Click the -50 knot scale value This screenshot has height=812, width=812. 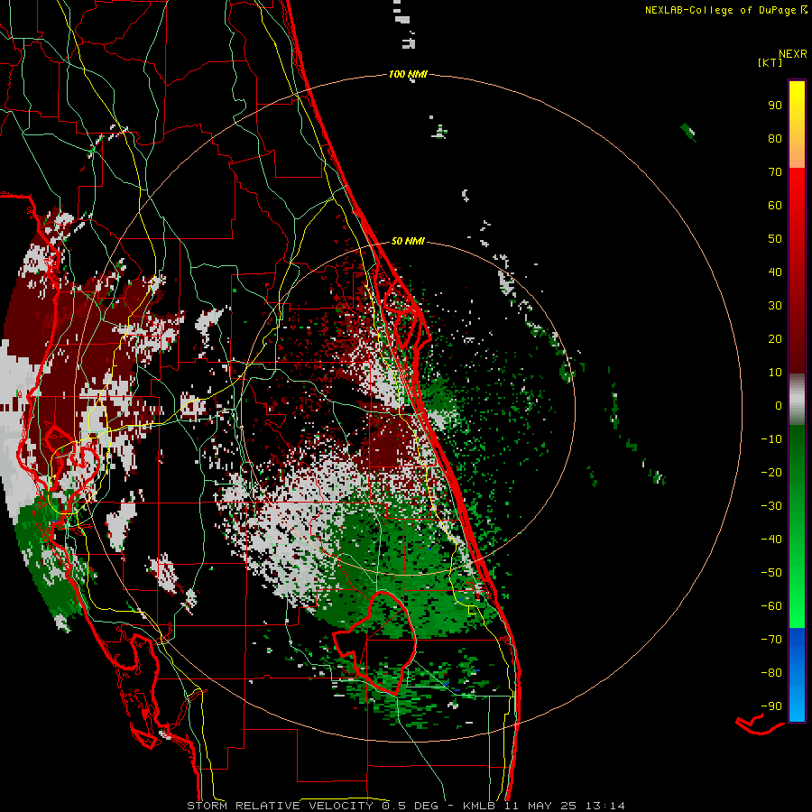pos(771,573)
